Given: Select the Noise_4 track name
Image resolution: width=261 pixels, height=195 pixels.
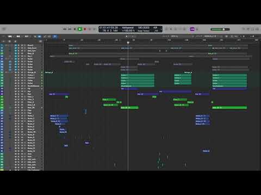Looking at the screenshot, I should coord(30,124).
